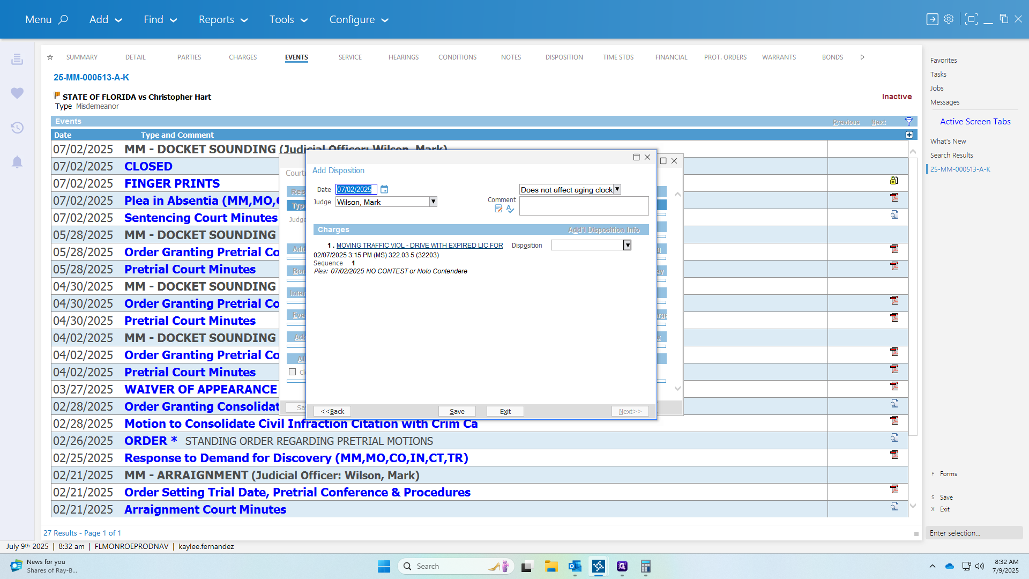
Task: Open document icon on FINGER PRINTS row
Action: [894, 181]
